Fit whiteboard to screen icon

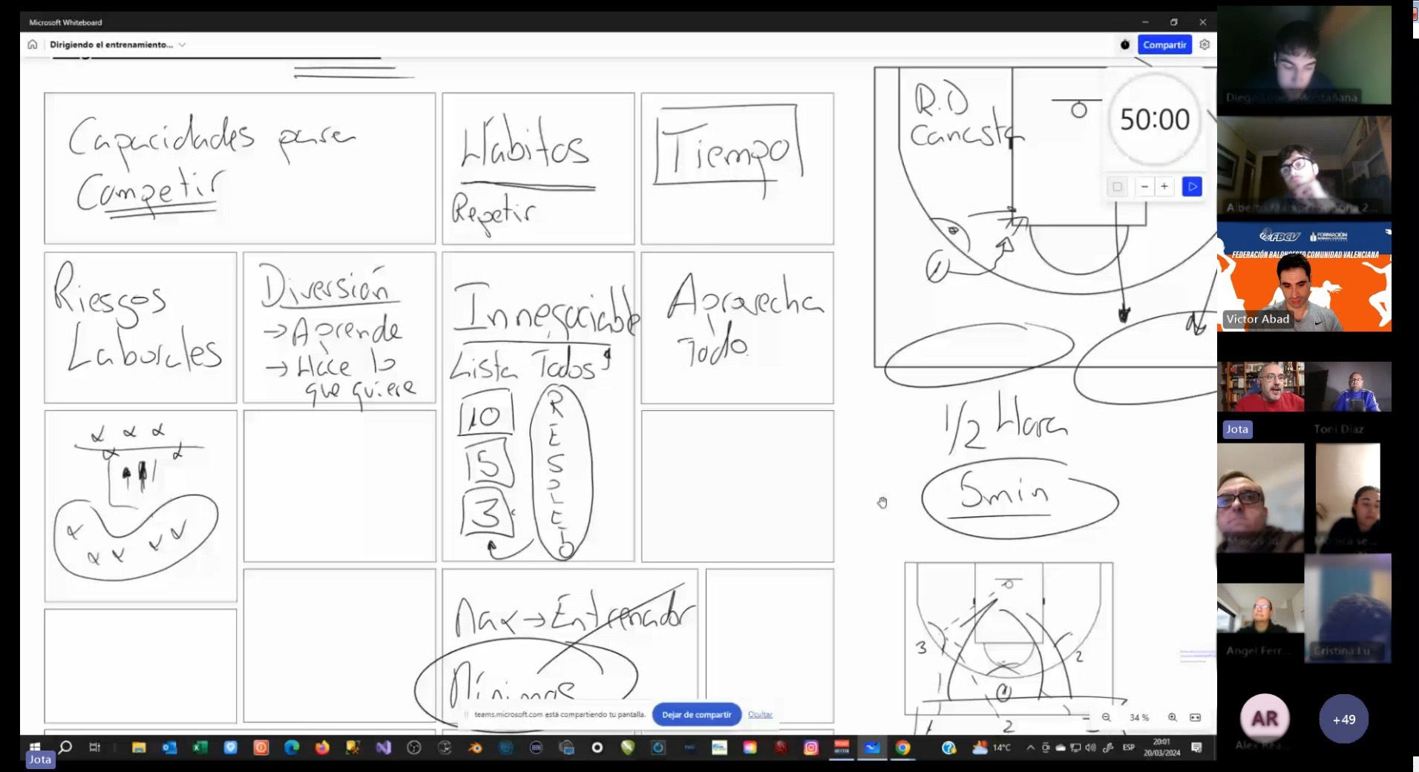click(1195, 717)
